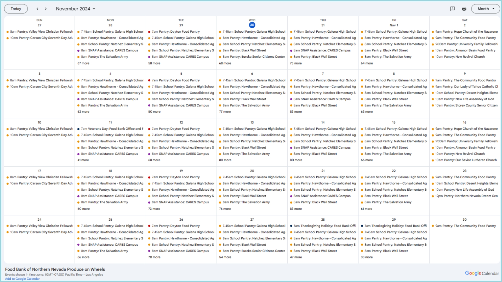Image resolution: width=502 pixels, height=282 pixels.
Task: Show 80 more events on Nov 13
Action: point(225,160)
